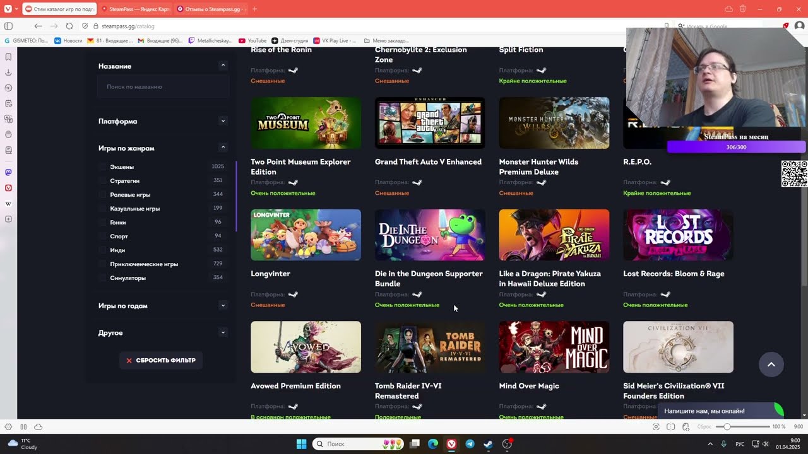Open sync cloud icon in status bar

[x=39, y=427]
